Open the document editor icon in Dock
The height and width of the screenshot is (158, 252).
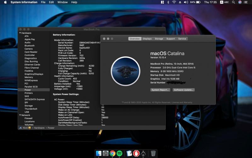pyautogui.click(x=129, y=153)
